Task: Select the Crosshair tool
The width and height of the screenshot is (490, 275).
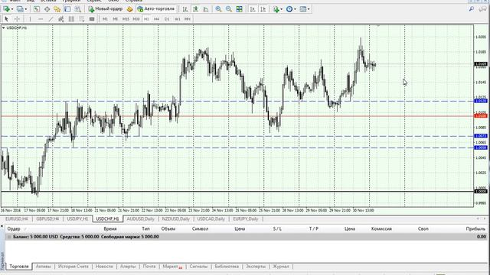Action: (17, 19)
